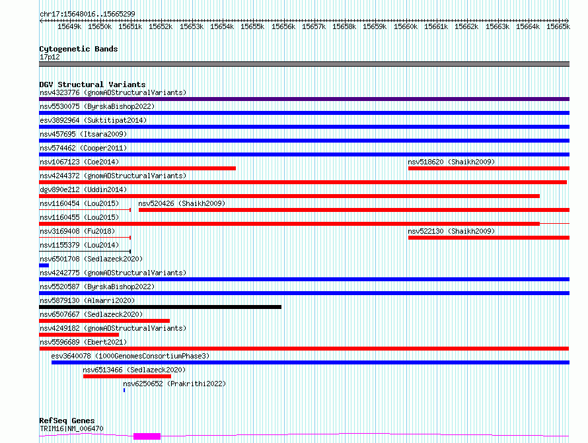Click nsv1067123 Coe2014 variant label
Screen dimensions: 588x443
(x=79, y=162)
